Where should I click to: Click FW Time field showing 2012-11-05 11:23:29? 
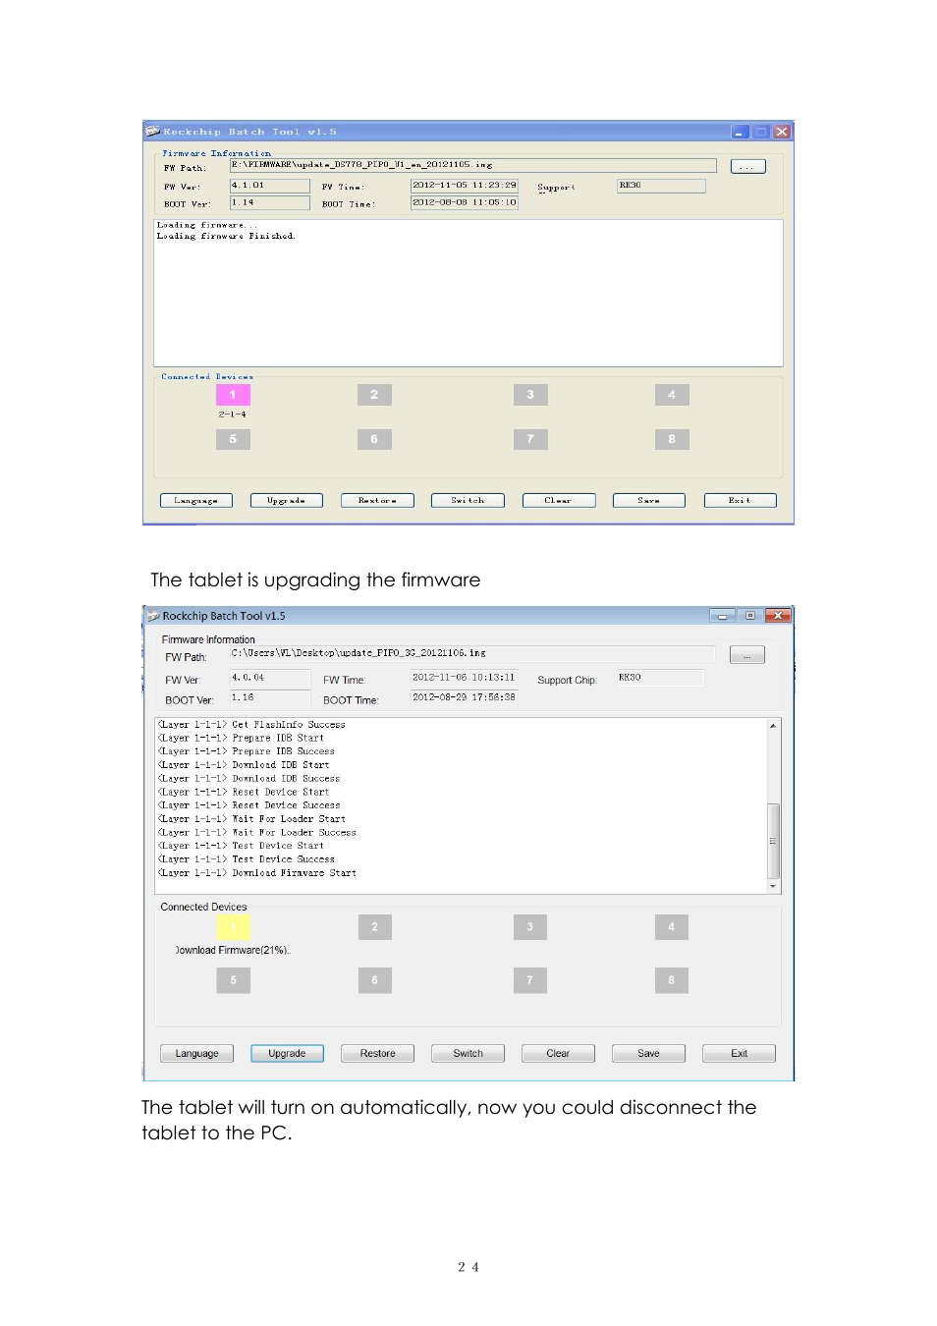465,186
